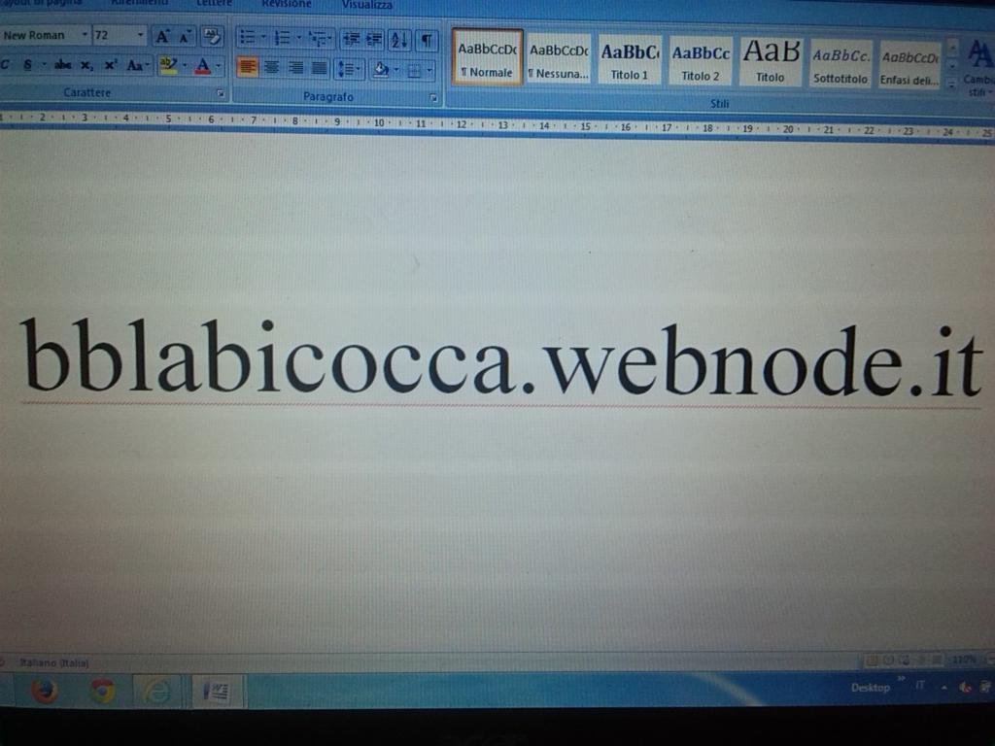Open line spacing options

click(x=349, y=69)
